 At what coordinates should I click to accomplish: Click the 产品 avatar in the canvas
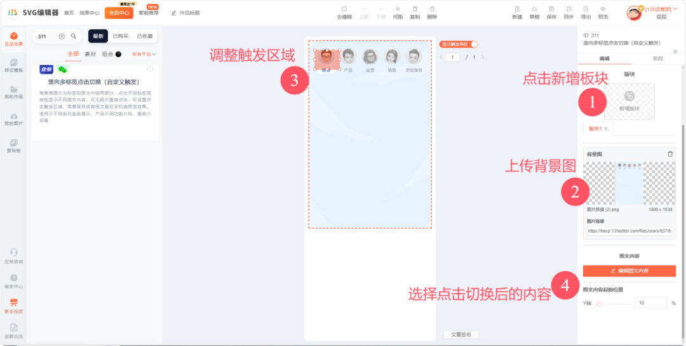tap(348, 57)
